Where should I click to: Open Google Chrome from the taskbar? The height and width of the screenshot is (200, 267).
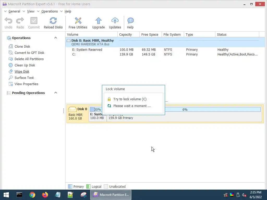coord(32,195)
